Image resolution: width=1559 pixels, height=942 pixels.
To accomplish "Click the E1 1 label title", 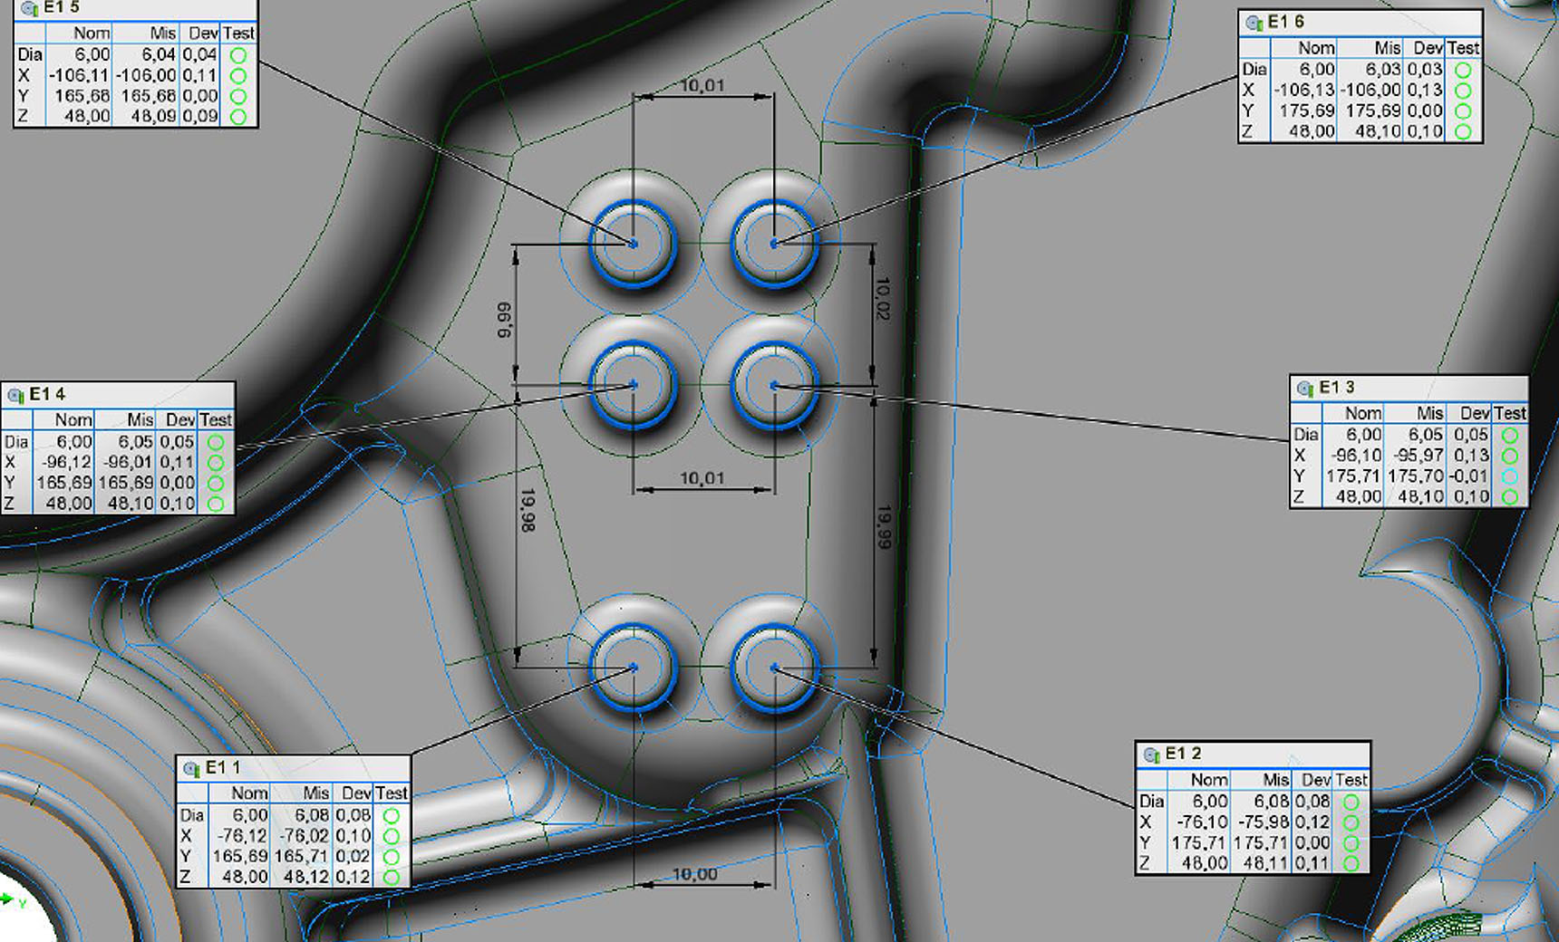I will (223, 768).
